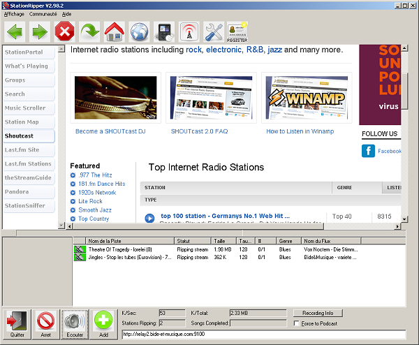Click bullet icon next to .977 The Hitz
This screenshot has width=419, height=345.
point(73,175)
